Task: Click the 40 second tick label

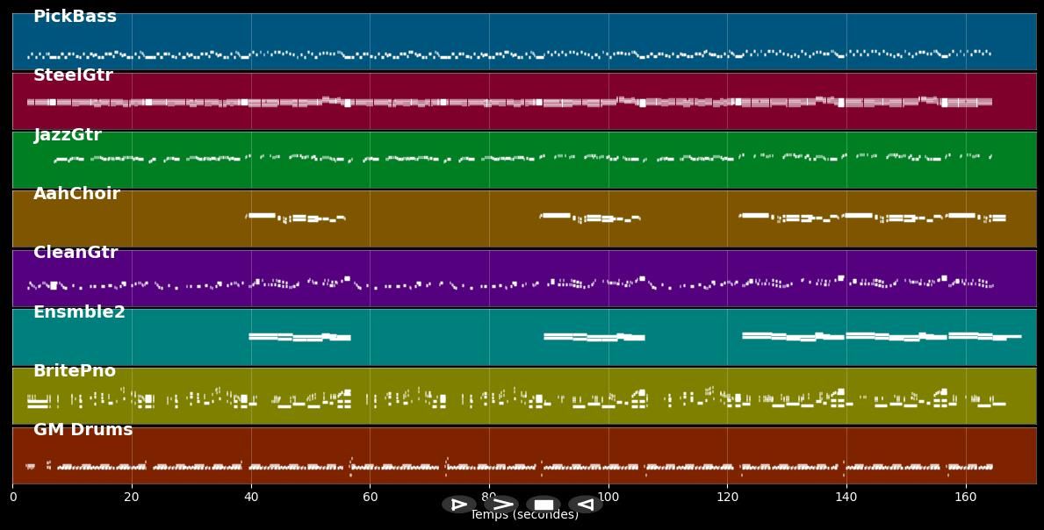Action: [251, 498]
